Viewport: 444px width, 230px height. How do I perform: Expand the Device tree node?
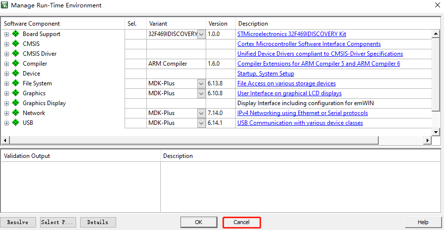click(6, 74)
